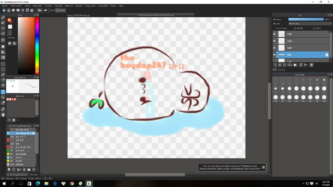
Task: Delete layer with trash icon
Action: (x=311, y=65)
